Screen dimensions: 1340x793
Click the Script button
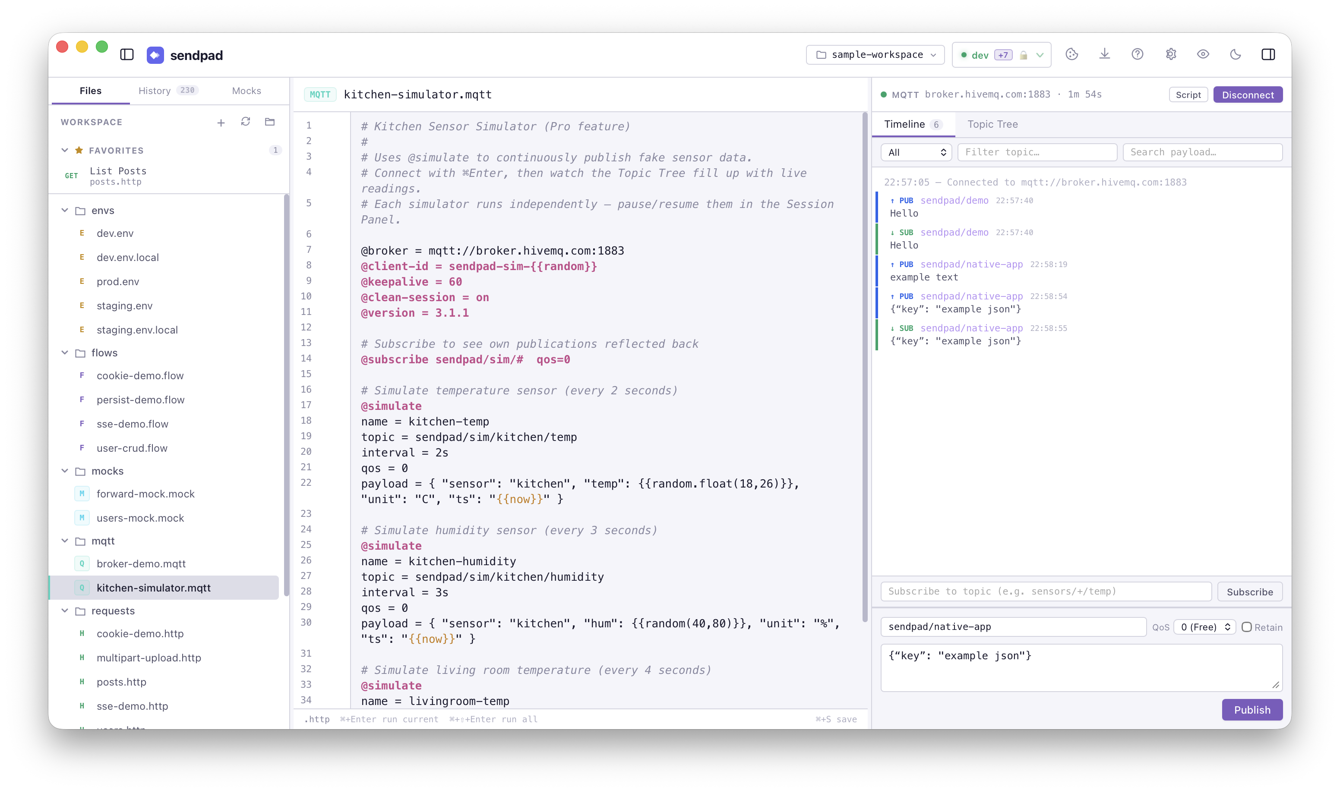1188,94
